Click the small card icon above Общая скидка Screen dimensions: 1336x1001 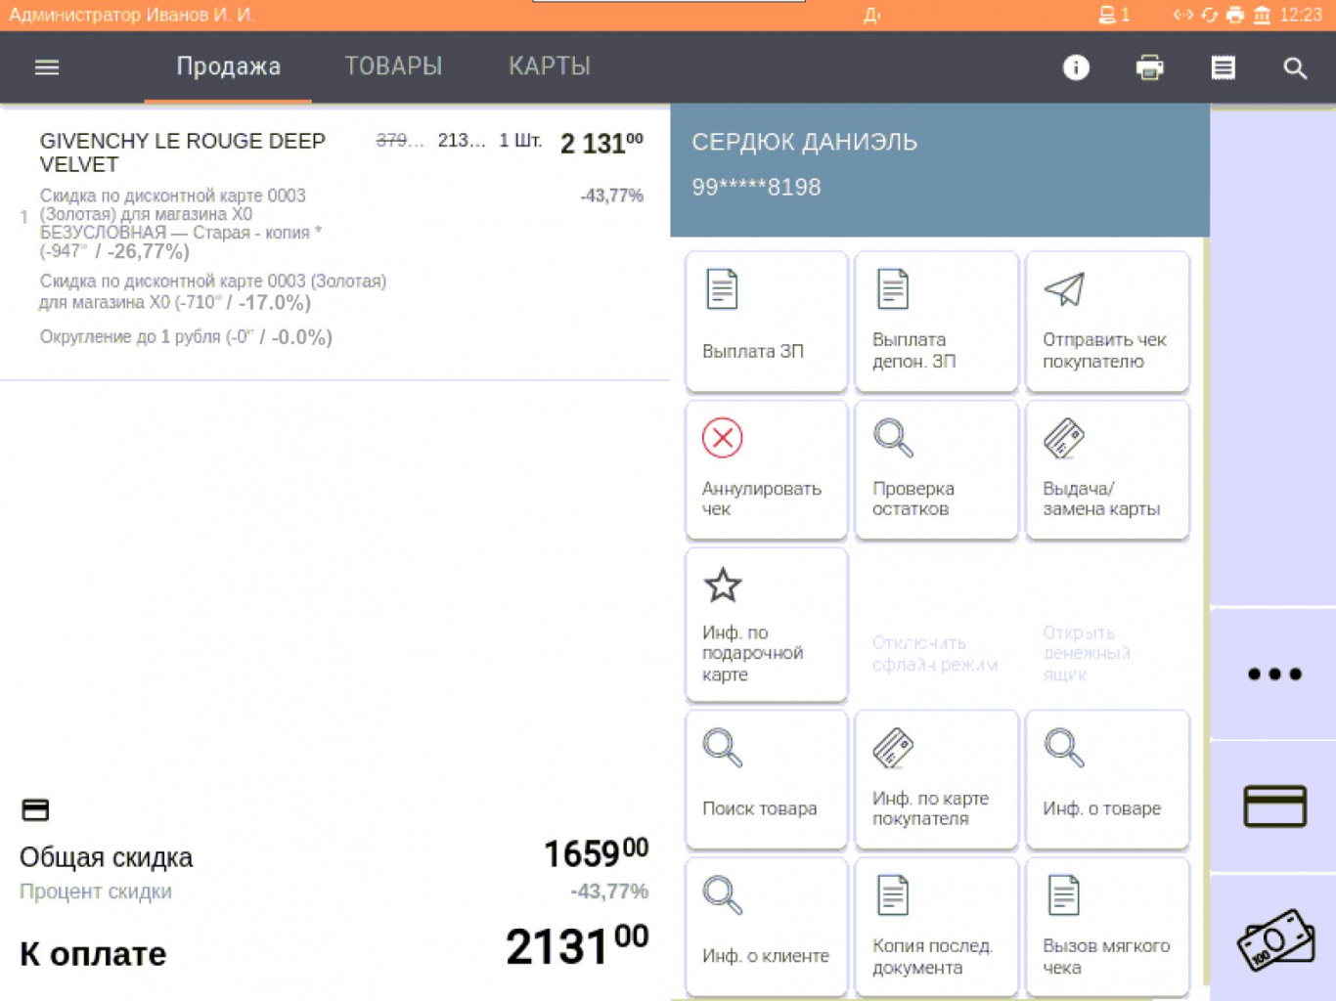tap(35, 809)
